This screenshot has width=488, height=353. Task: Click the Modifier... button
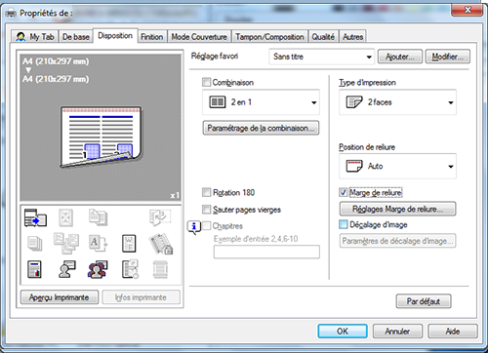coord(447,57)
